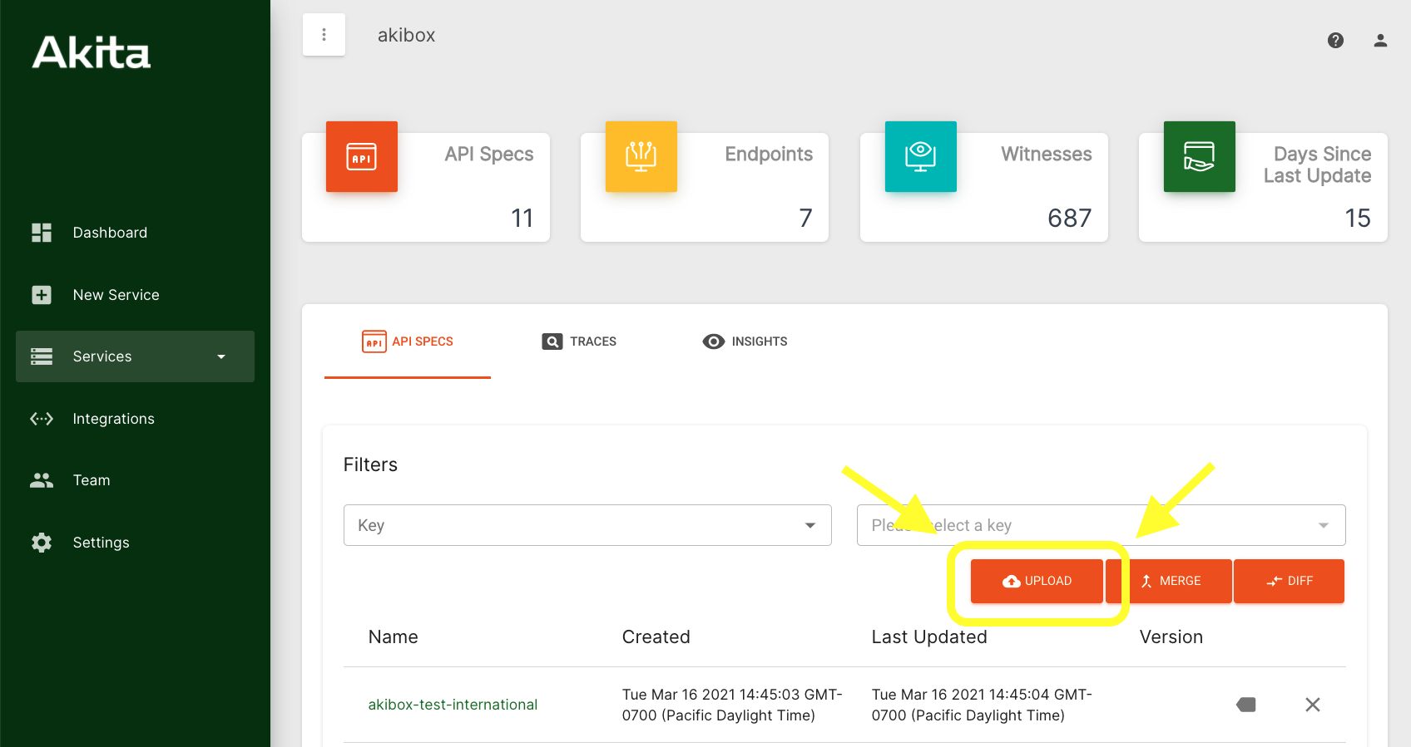Click the teal Witnesses card icon

(921, 156)
